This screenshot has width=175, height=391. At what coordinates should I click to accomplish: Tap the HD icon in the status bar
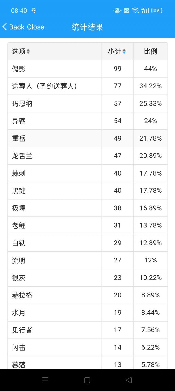[x=126, y=10]
